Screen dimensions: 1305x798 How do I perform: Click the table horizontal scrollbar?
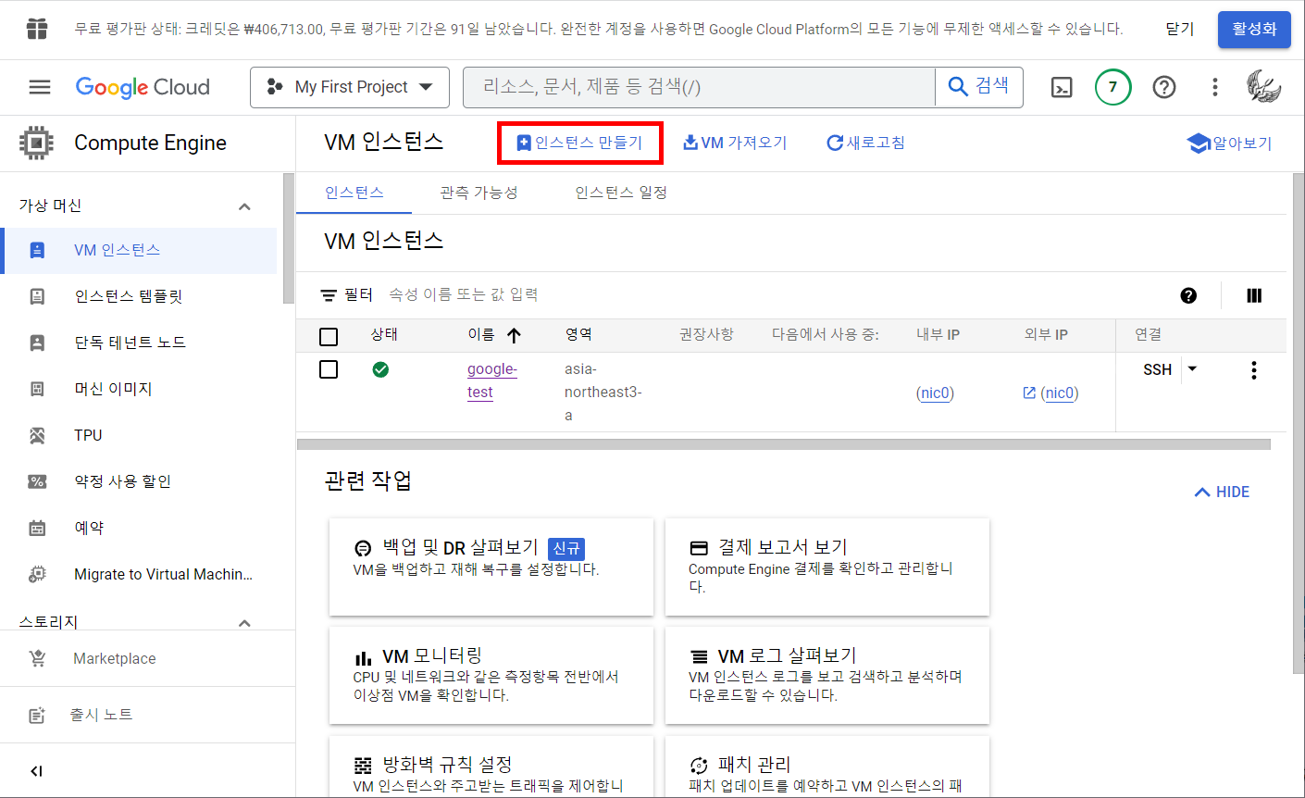point(784,444)
